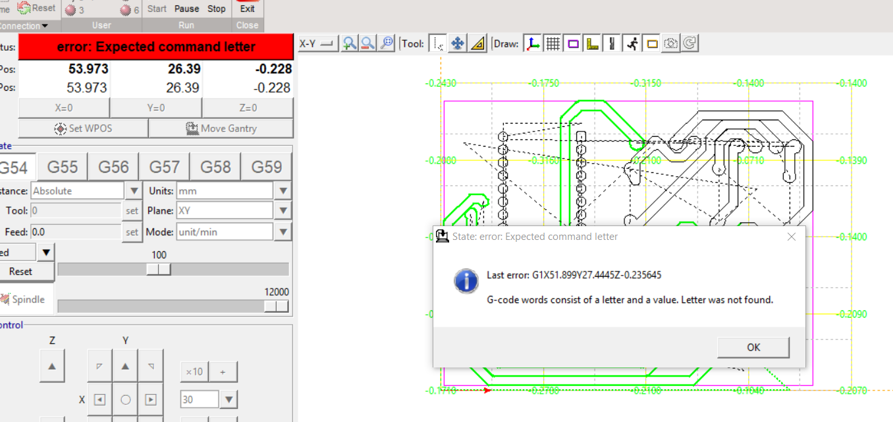893x422 pixels.
Task: Activate the Select tool icon
Action: (437, 43)
